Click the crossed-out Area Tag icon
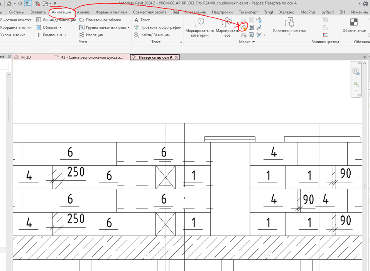Viewport: 370px width, 271px height. pyautogui.click(x=251, y=20)
